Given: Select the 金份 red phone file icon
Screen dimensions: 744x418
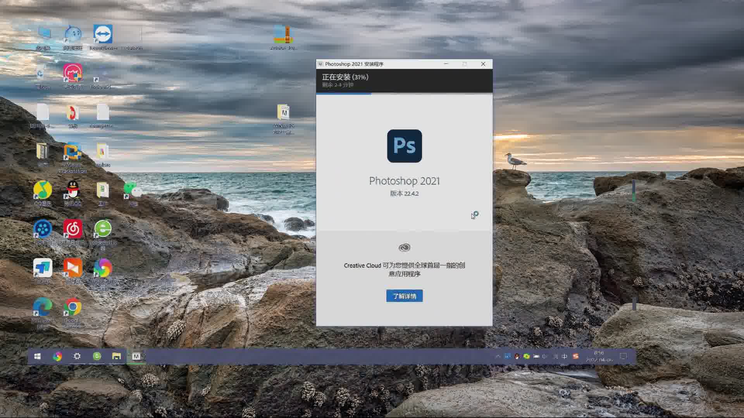Looking at the screenshot, I should point(73,116).
